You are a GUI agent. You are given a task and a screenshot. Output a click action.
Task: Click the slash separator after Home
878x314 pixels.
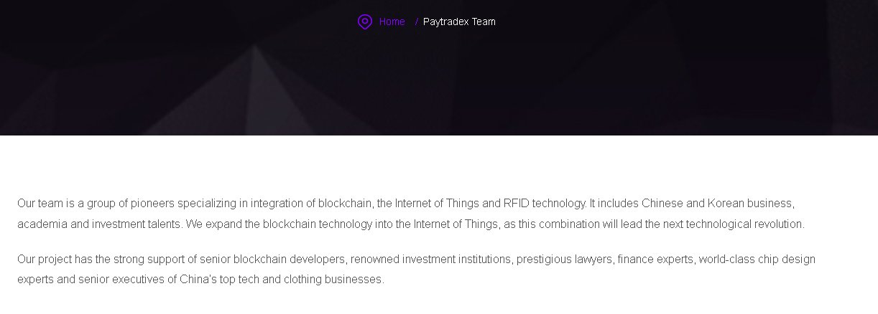pos(416,22)
